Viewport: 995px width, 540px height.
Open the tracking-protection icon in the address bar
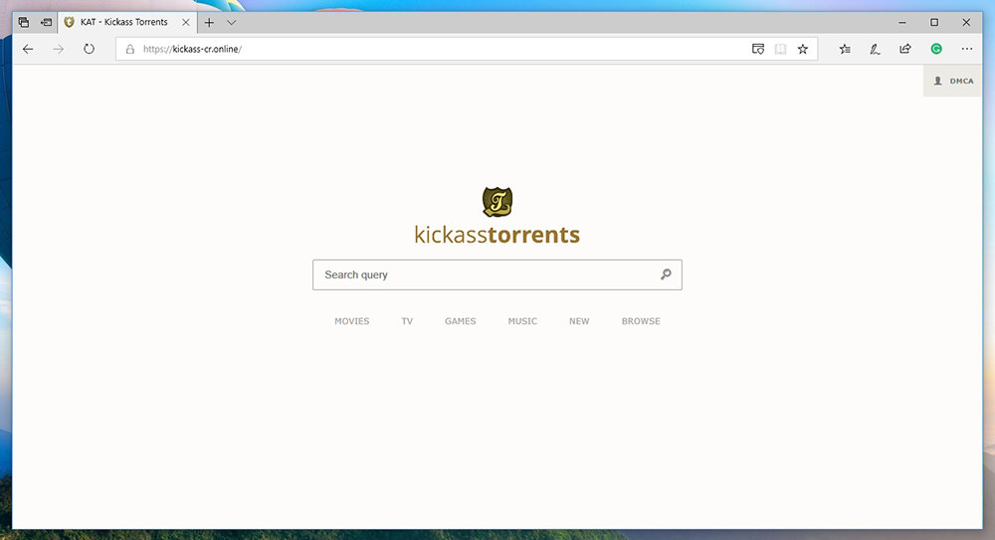point(757,49)
